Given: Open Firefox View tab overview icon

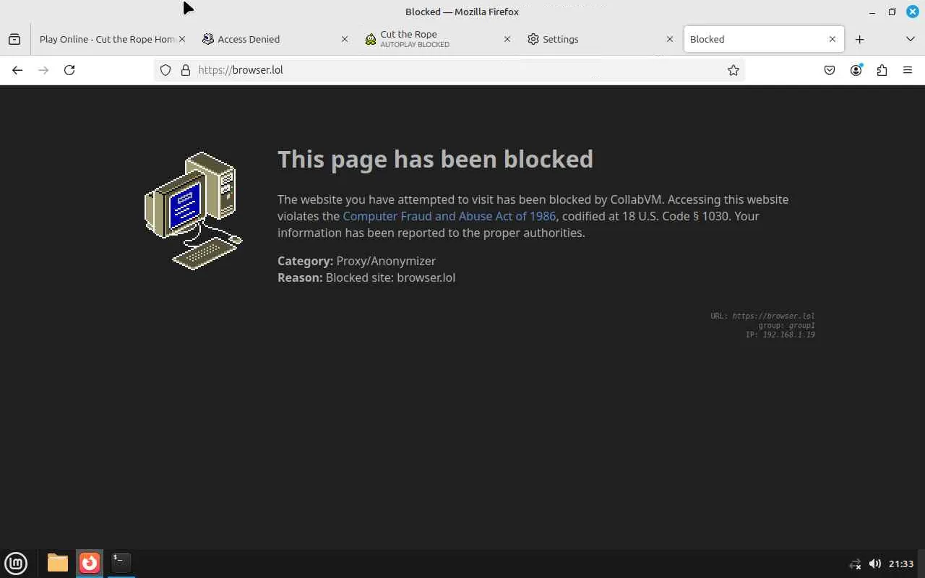Looking at the screenshot, I should point(14,39).
